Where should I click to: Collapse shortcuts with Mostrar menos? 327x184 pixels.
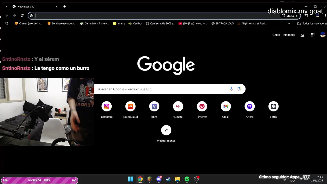click(166, 134)
